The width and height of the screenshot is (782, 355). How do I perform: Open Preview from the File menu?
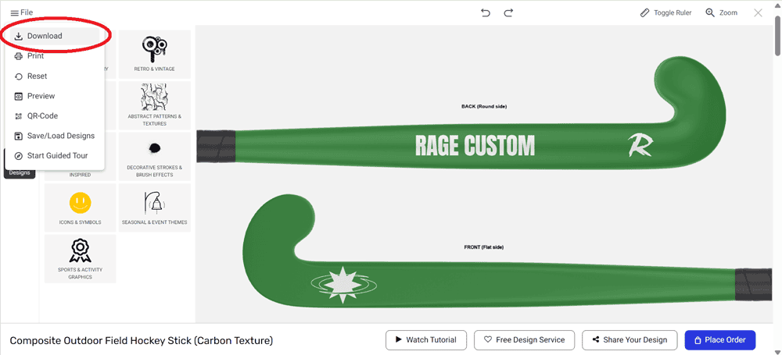(x=41, y=96)
